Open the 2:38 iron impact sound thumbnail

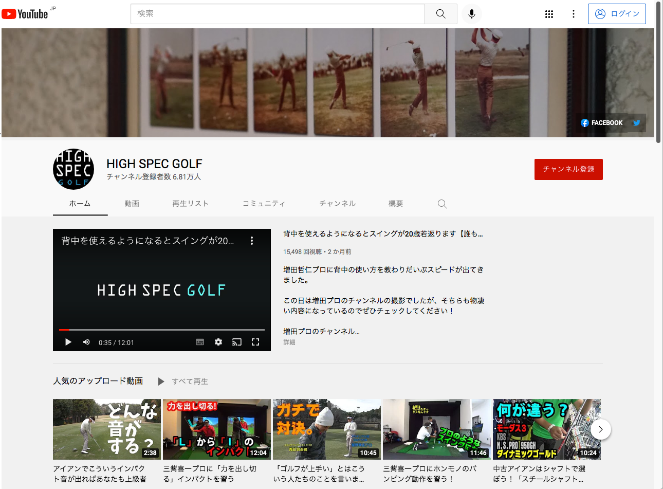[x=107, y=429]
